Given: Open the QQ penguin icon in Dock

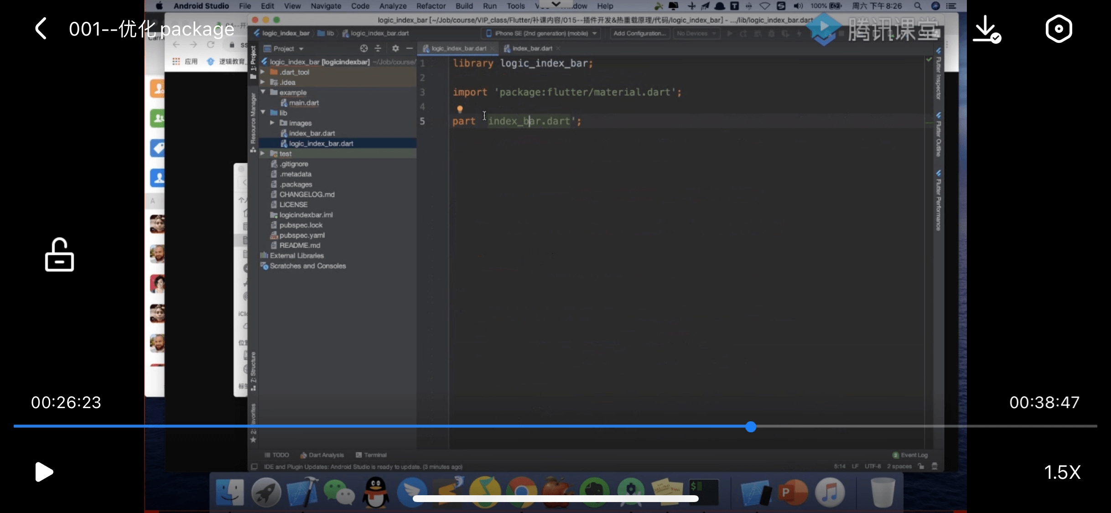Looking at the screenshot, I should 375,492.
